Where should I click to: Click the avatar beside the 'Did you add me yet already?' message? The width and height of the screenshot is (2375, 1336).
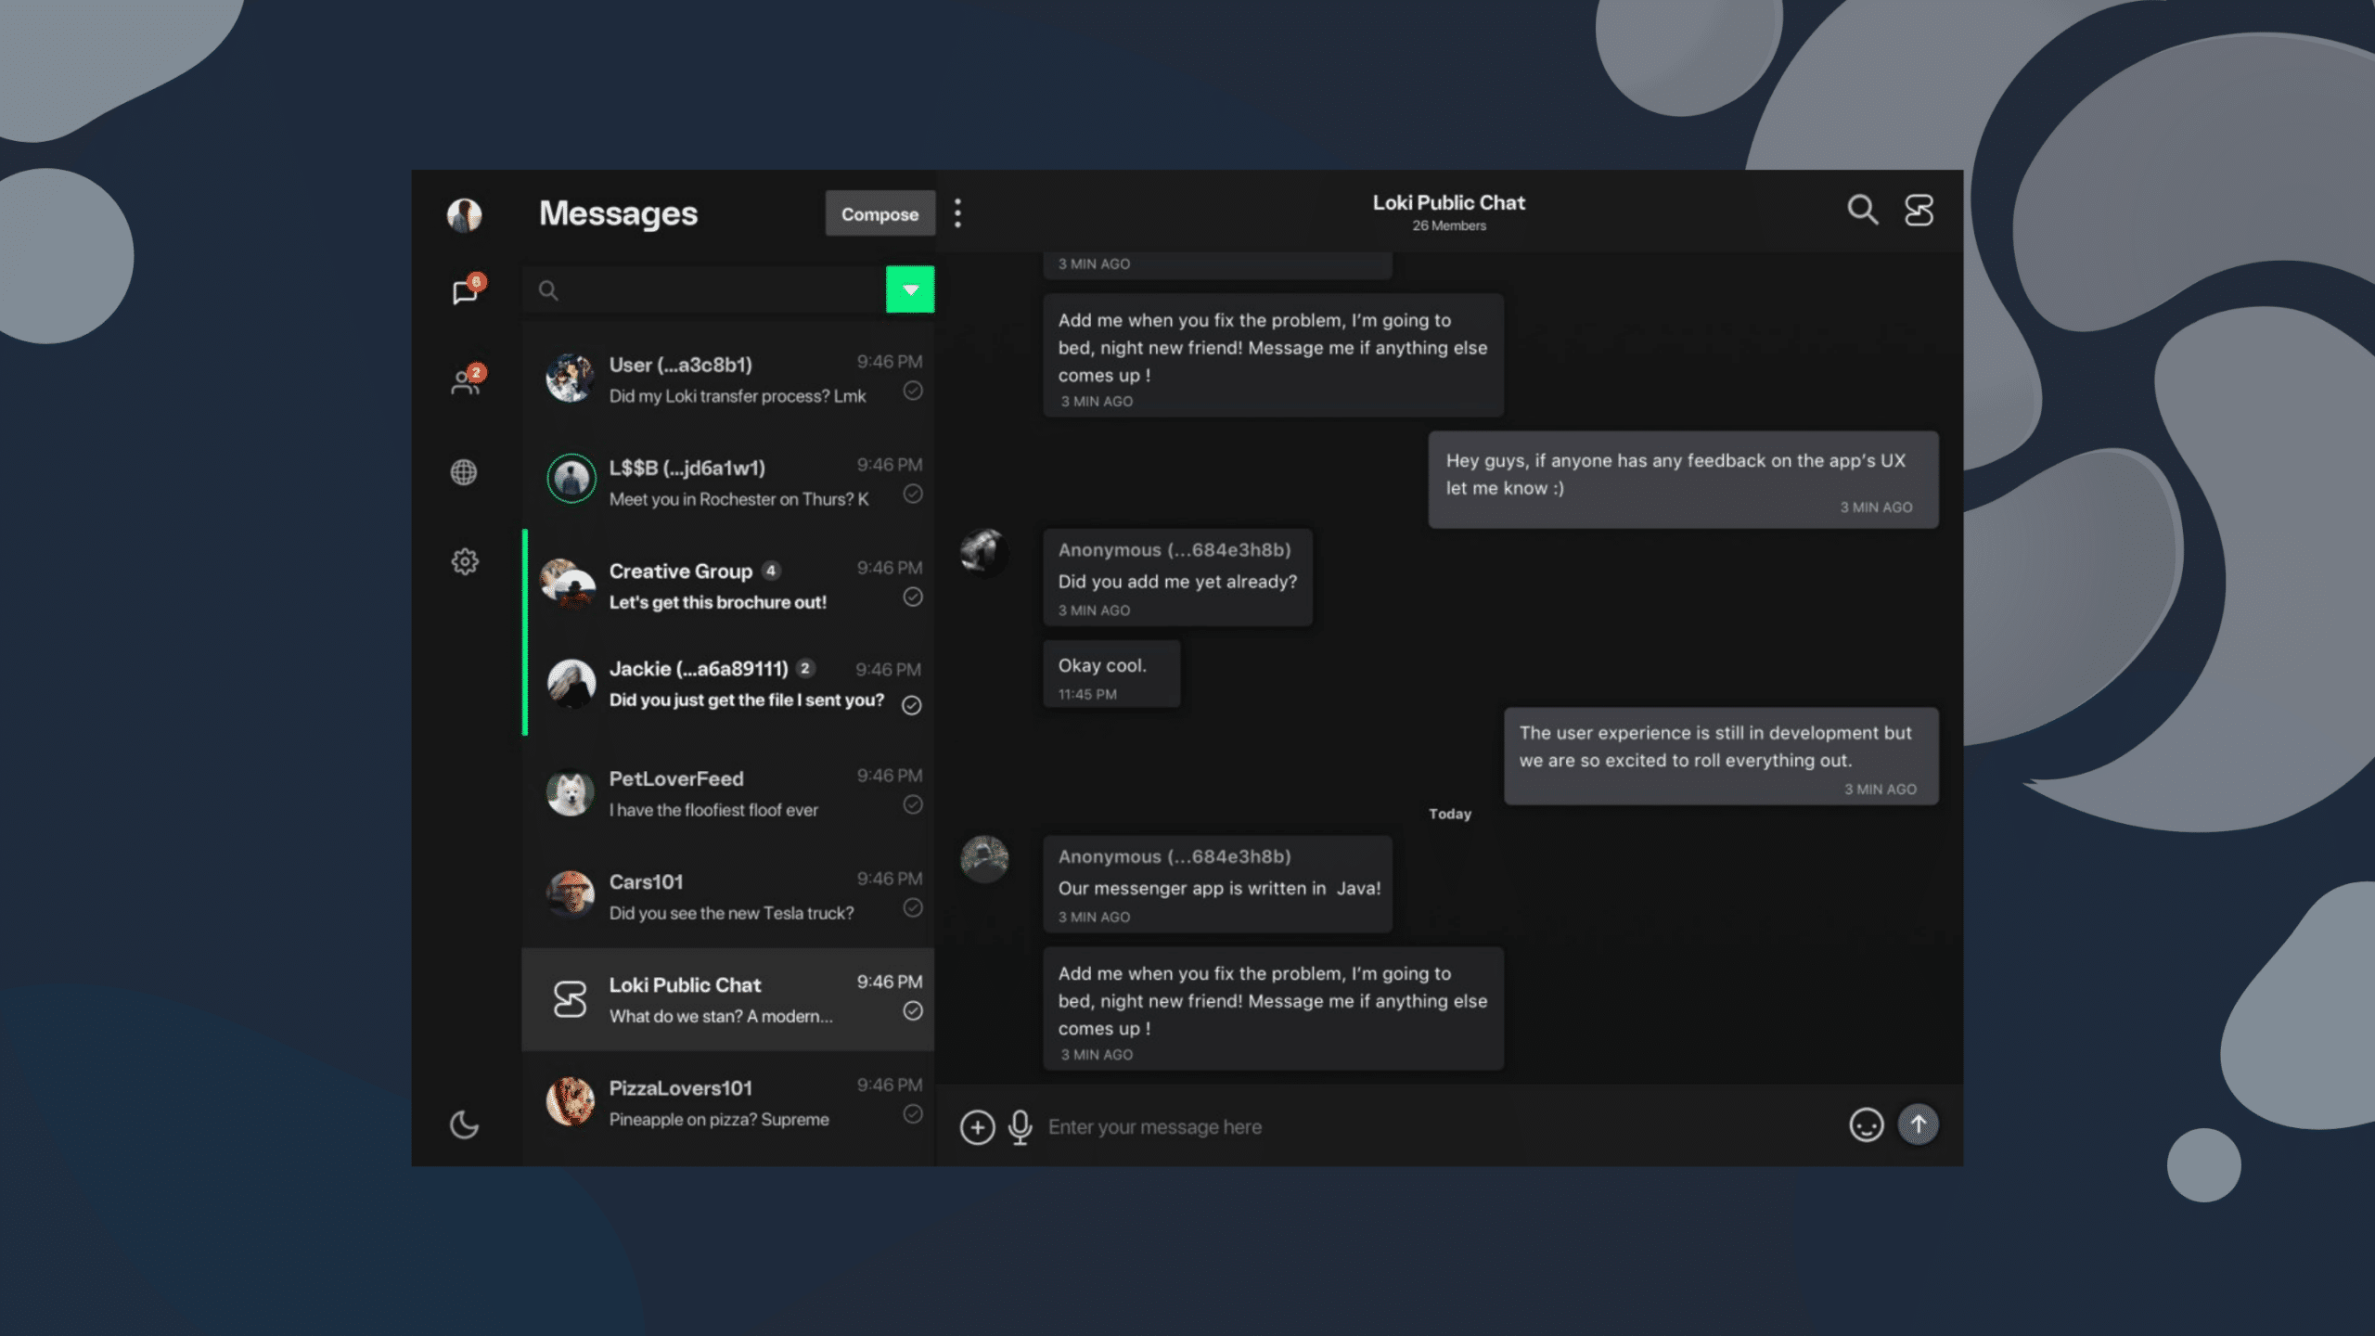coord(984,553)
